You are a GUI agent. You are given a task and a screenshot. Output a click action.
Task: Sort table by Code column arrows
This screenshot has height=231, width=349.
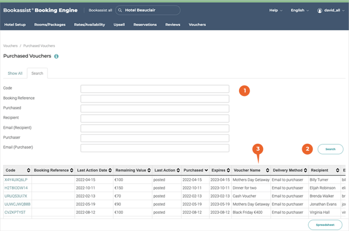[x=28, y=170]
